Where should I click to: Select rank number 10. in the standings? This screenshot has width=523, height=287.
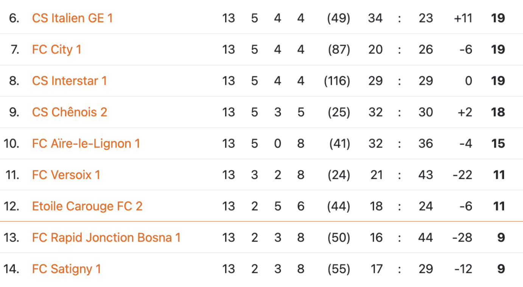point(11,144)
